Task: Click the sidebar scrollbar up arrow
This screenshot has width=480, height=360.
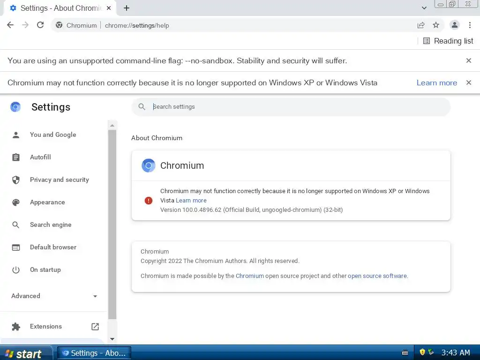Action: [x=112, y=125]
